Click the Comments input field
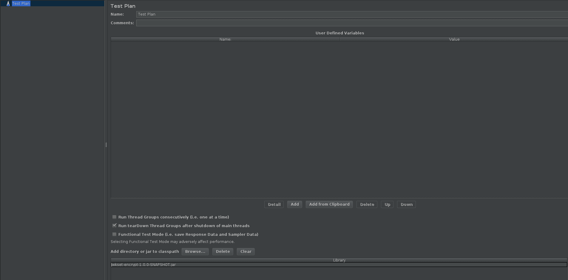The height and width of the screenshot is (280, 568). 352,23
